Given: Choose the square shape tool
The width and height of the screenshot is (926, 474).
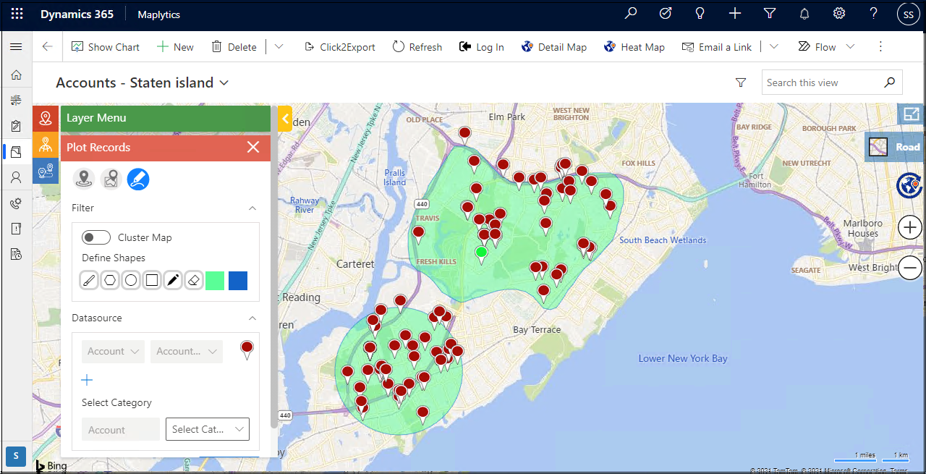Looking at the screenshot, I should coord(152,281).
